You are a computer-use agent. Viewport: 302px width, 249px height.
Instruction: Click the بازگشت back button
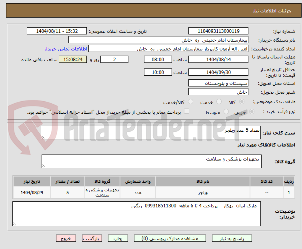click(x=92, y=239)
